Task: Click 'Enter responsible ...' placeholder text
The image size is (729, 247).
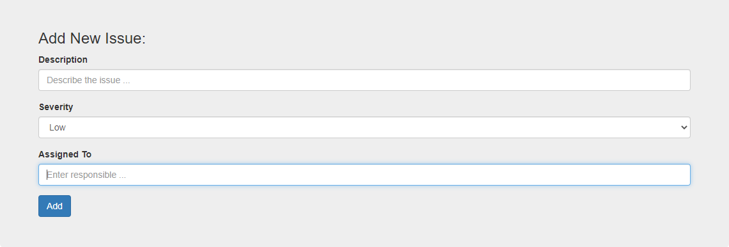Action: click(86, 175)
